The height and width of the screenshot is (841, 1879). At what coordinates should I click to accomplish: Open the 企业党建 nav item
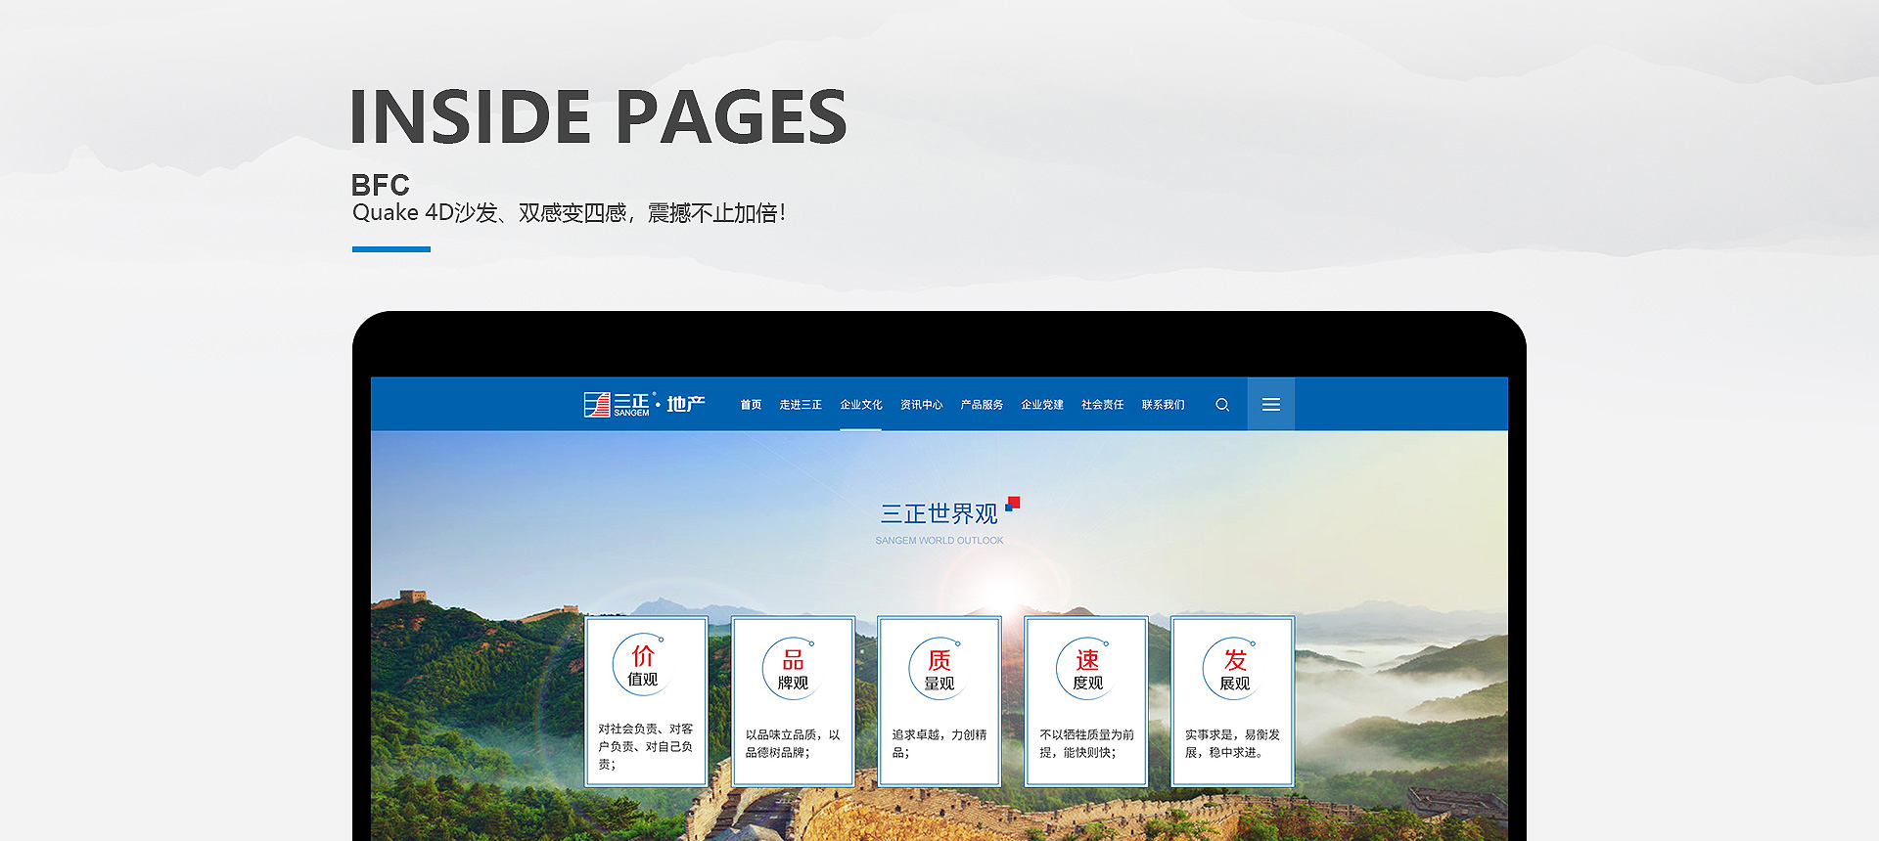click(1042, 405)
